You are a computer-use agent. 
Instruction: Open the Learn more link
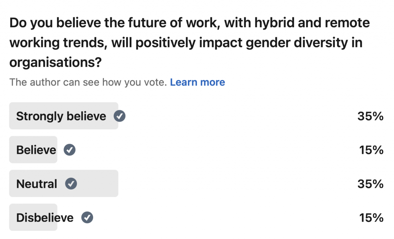pyautogui.click(x=197, y=82)
